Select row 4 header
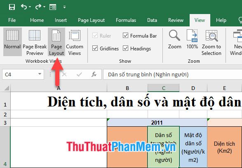 (x=5, y=147)
